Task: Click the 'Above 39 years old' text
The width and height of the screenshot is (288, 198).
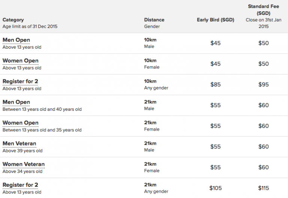Action: point(22,151)
